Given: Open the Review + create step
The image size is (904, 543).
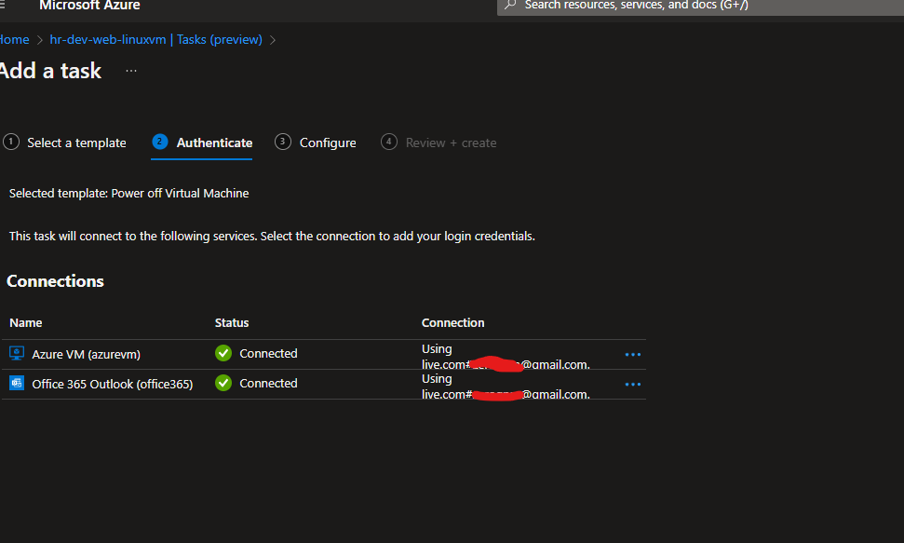Looking at the screenshot, I should tap(451, 143).
